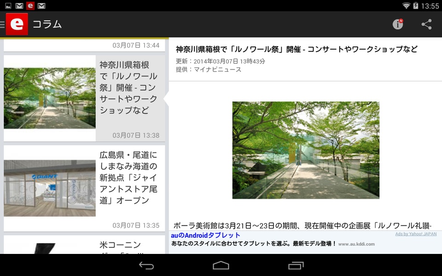Open the navigation drawer hamburger icon

(2, 24)
